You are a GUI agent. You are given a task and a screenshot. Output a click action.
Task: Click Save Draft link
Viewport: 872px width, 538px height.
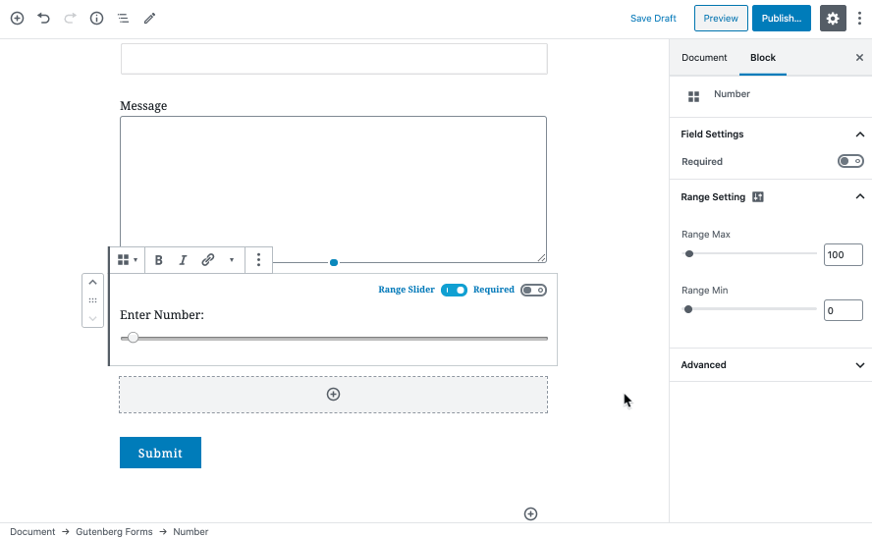click(x=653, y=18)
